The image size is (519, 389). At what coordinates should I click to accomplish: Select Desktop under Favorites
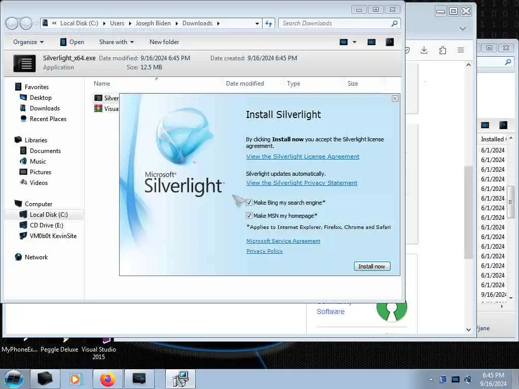coord(41,98)
